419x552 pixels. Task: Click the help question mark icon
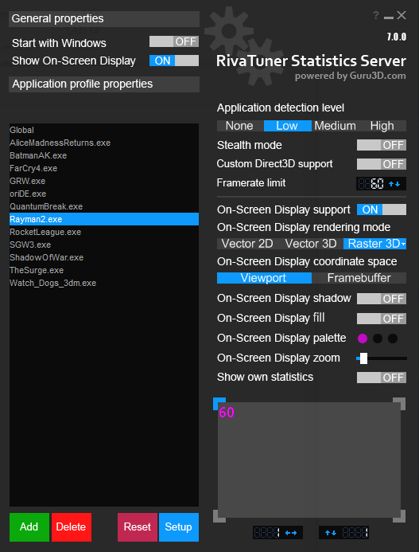click(x=376, y=15)
